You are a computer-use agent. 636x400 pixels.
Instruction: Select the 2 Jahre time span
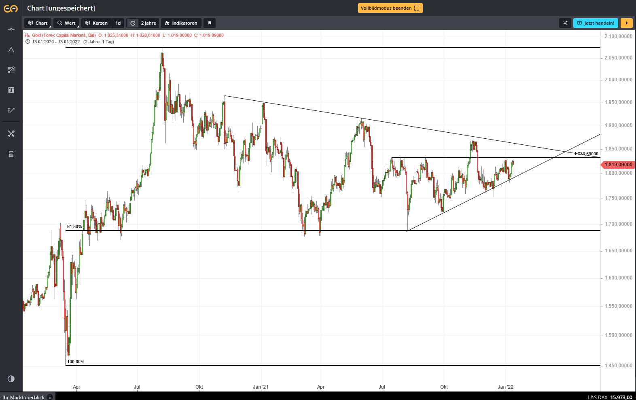(148, 23)
